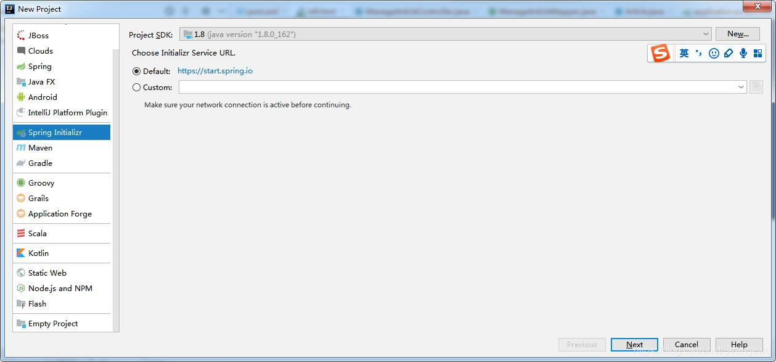Viewport: 776px width, 362px height.
Task: Click the Help button
Action: click(739, 345)
